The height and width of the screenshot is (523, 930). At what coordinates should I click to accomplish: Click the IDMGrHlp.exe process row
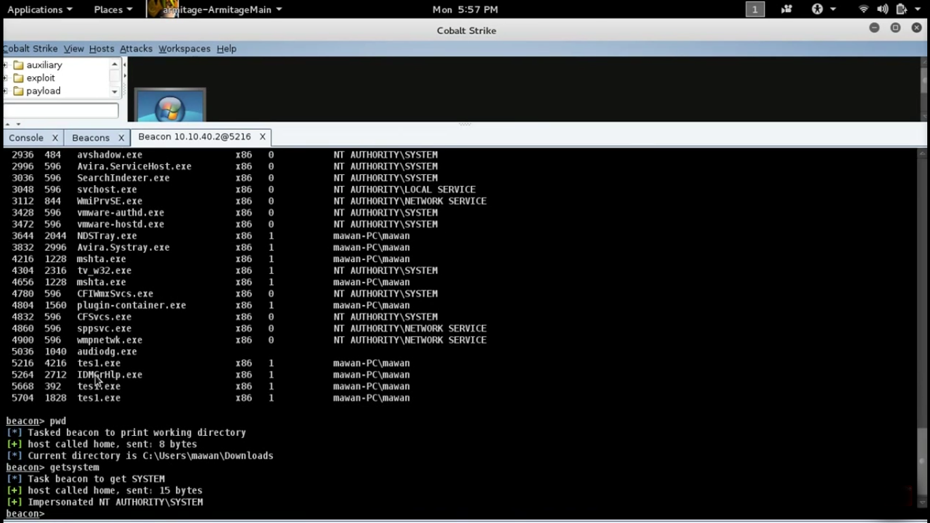click(x=211, y=375)
